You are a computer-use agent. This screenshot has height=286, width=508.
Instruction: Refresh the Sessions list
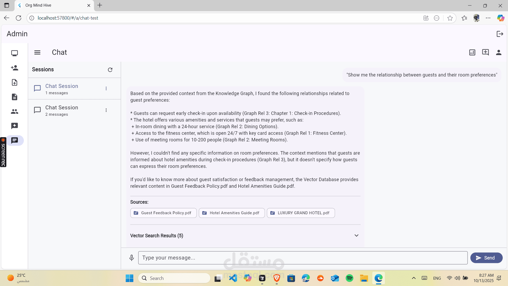pos(110,70)
